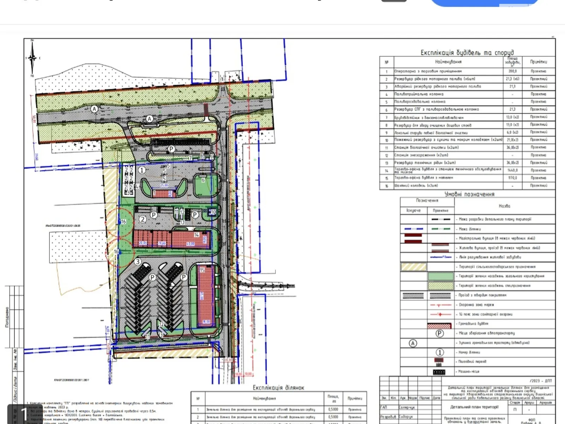Click circled plot number 3 on the site plan
The height and width of the screenshot is (424, 565).
(137, 262)
